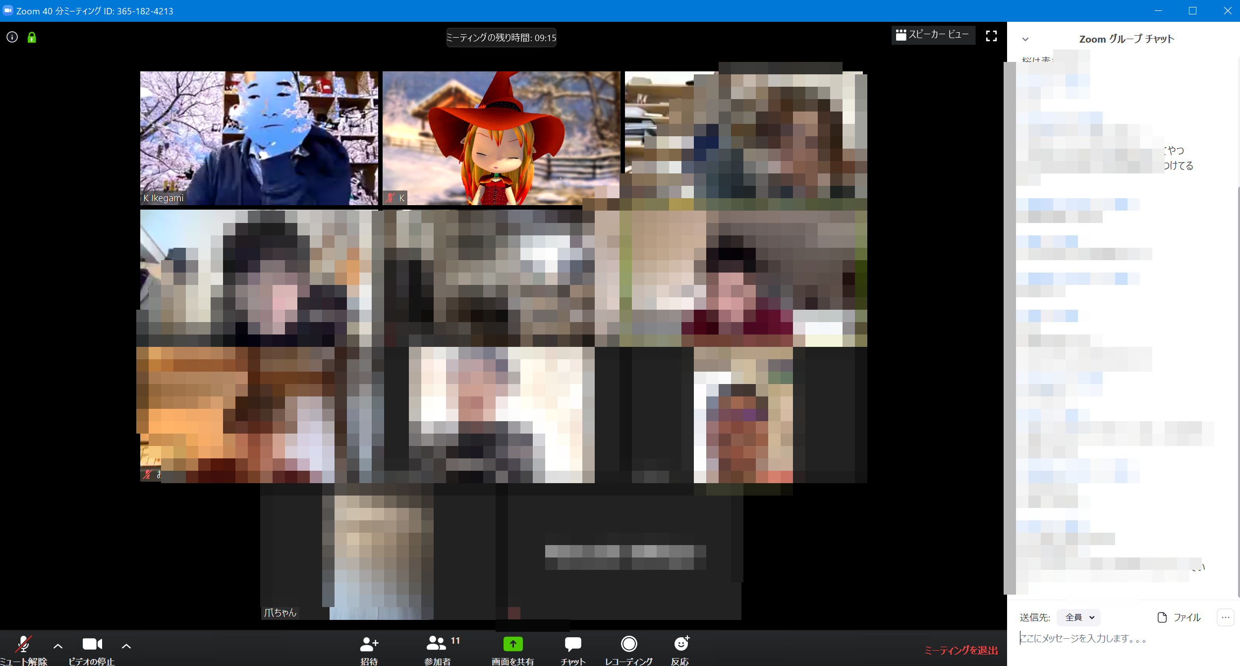The image size is (1240, 666).
Task: Leave the meeting (ミーティングを退出)
Action: (x=961, y=650)
